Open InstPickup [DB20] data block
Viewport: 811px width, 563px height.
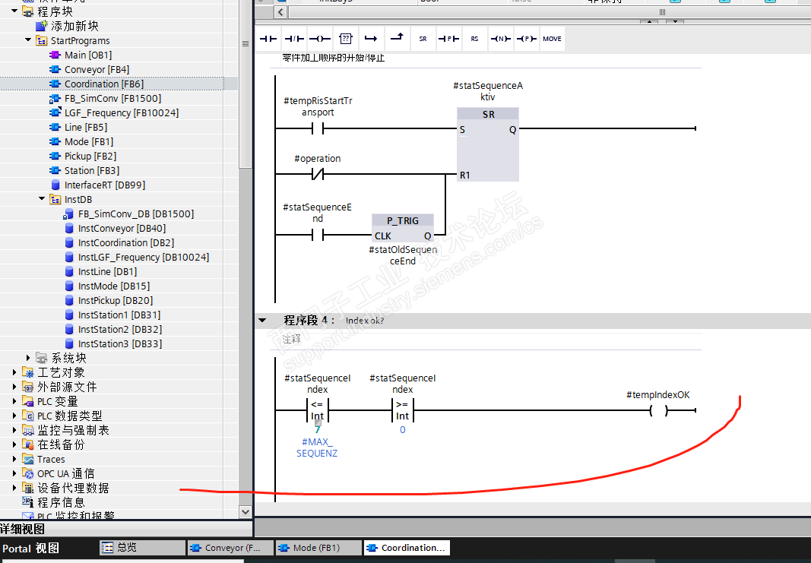tap(116, 301)
